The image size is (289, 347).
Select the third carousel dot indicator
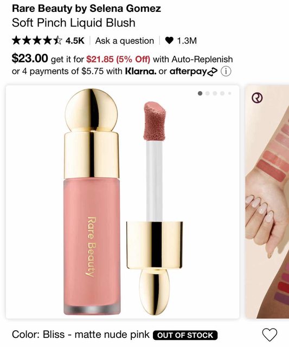click(x=215, y=93)
